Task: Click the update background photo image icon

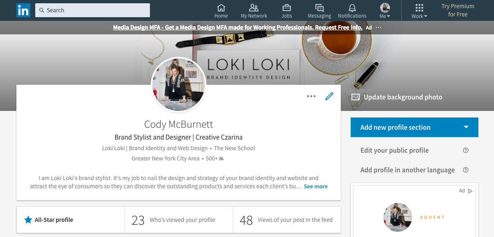Action: [356, 97]
